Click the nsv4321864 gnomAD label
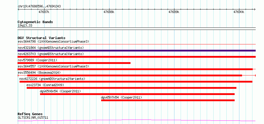 click(51, 48)
